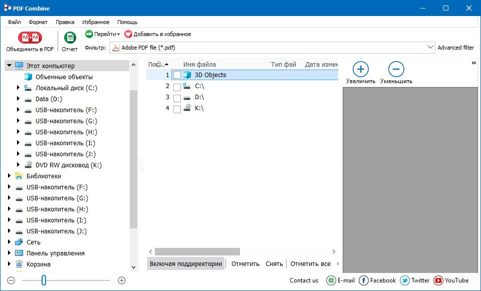
Task: Expand the Библиотеки tree node
Action: coord(9,176)
